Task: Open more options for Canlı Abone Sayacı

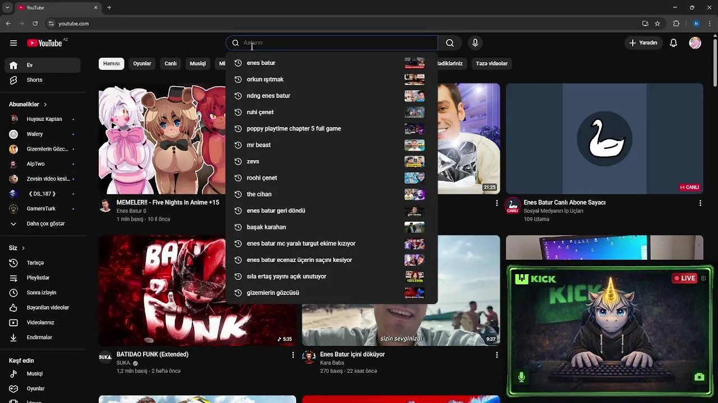Action: tap(700, 203)
